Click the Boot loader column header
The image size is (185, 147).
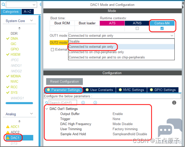pyautogui.click(x=87, y=23)
